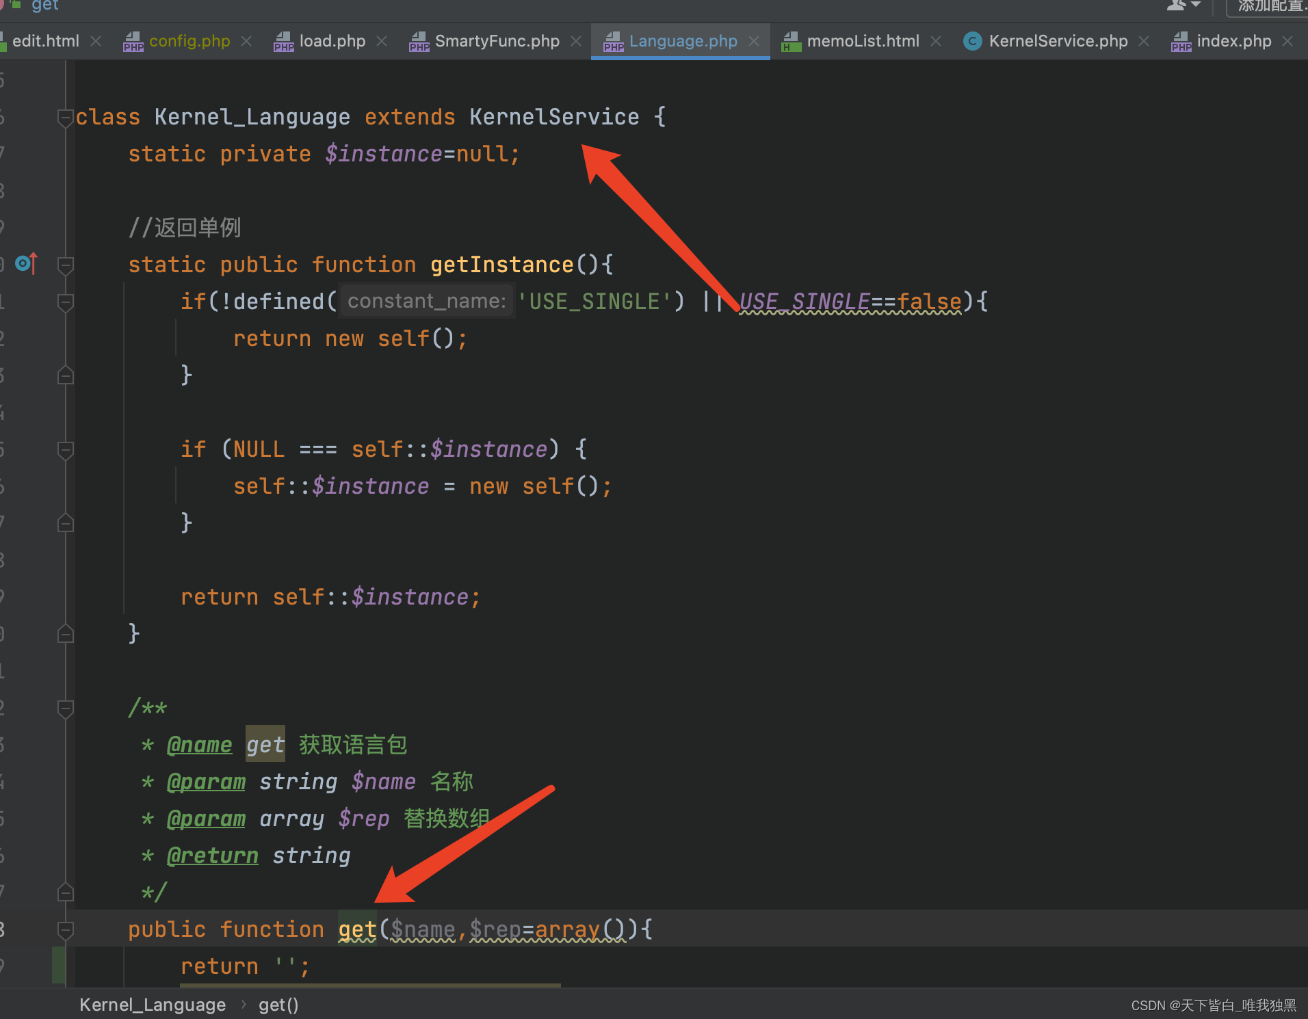Click get() in the bottom breadcrumb
The image size is (1308, 1019).
tap(278, 1005)
